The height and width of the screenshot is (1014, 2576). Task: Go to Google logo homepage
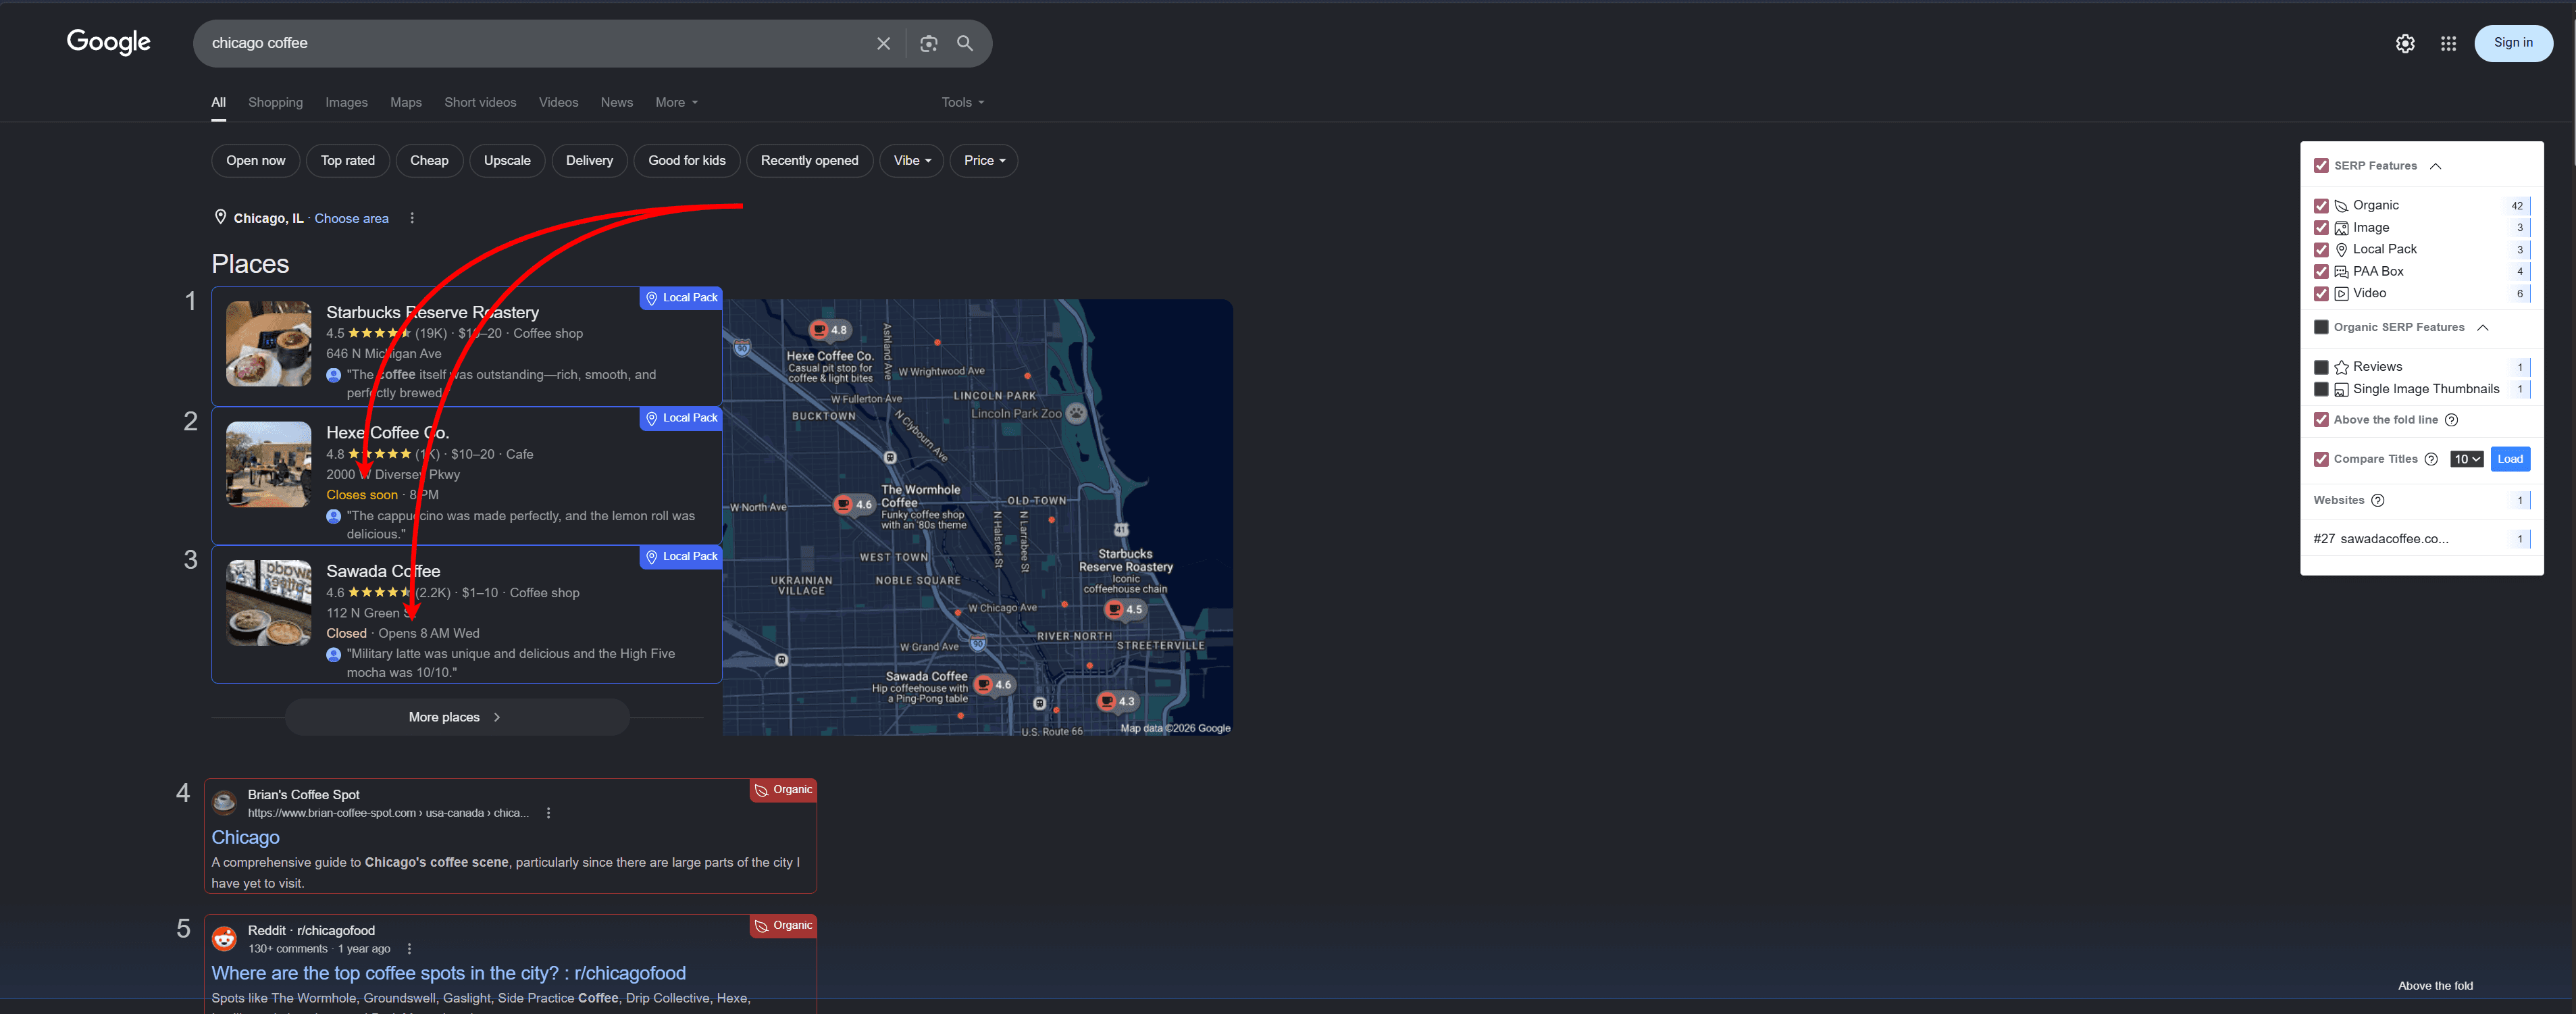coord(108,42)
